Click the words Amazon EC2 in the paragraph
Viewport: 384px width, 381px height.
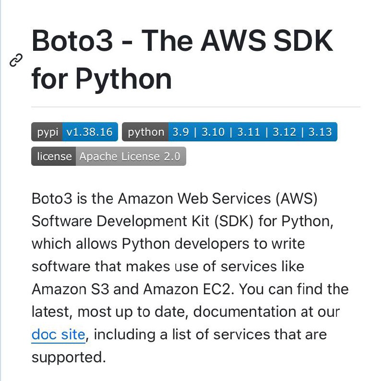point(187,289)
